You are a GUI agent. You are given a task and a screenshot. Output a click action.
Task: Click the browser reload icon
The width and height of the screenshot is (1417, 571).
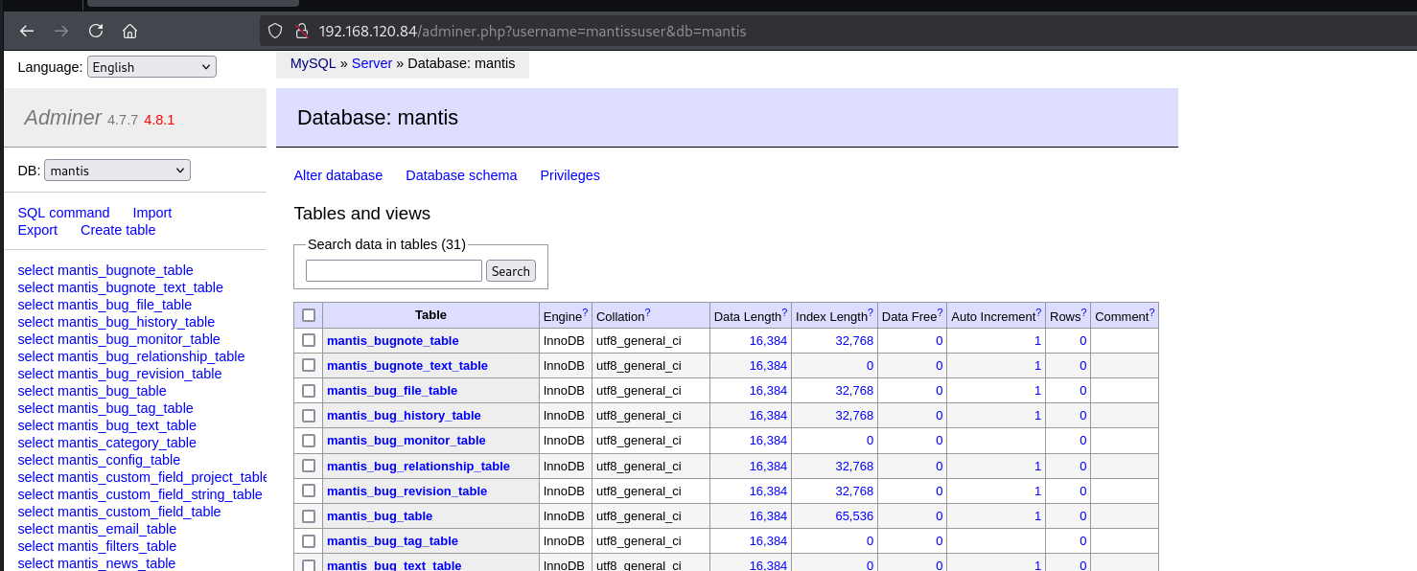pos(96,31)
